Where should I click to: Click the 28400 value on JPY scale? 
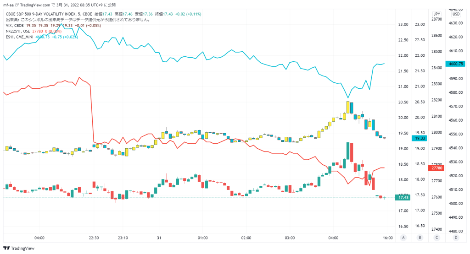[x=437, y=68]
